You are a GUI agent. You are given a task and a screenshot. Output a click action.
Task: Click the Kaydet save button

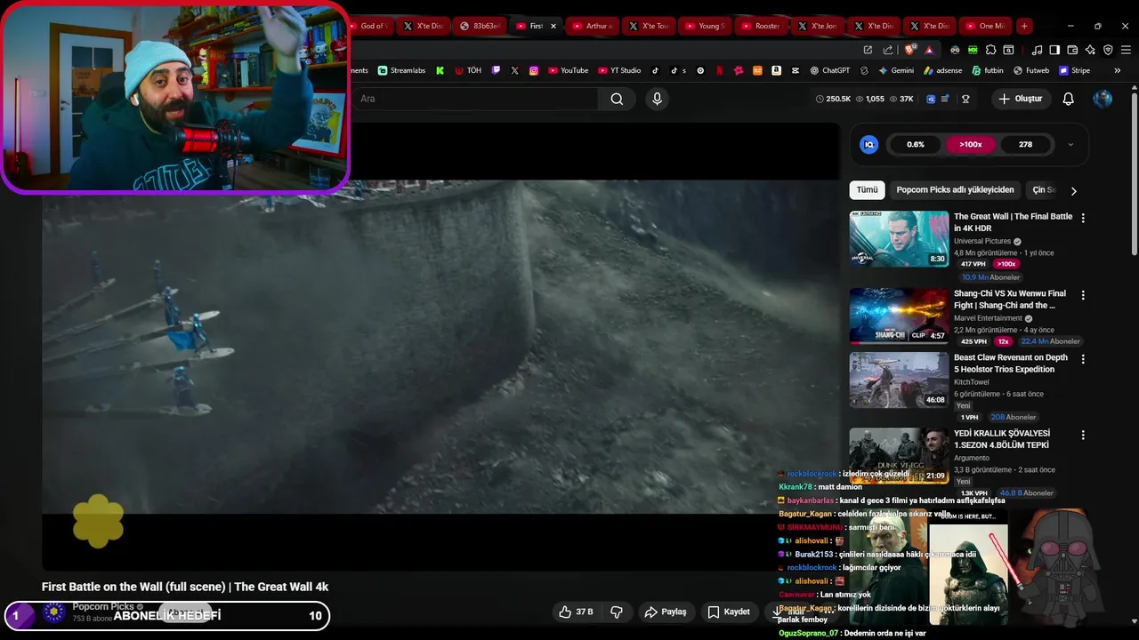729,612
